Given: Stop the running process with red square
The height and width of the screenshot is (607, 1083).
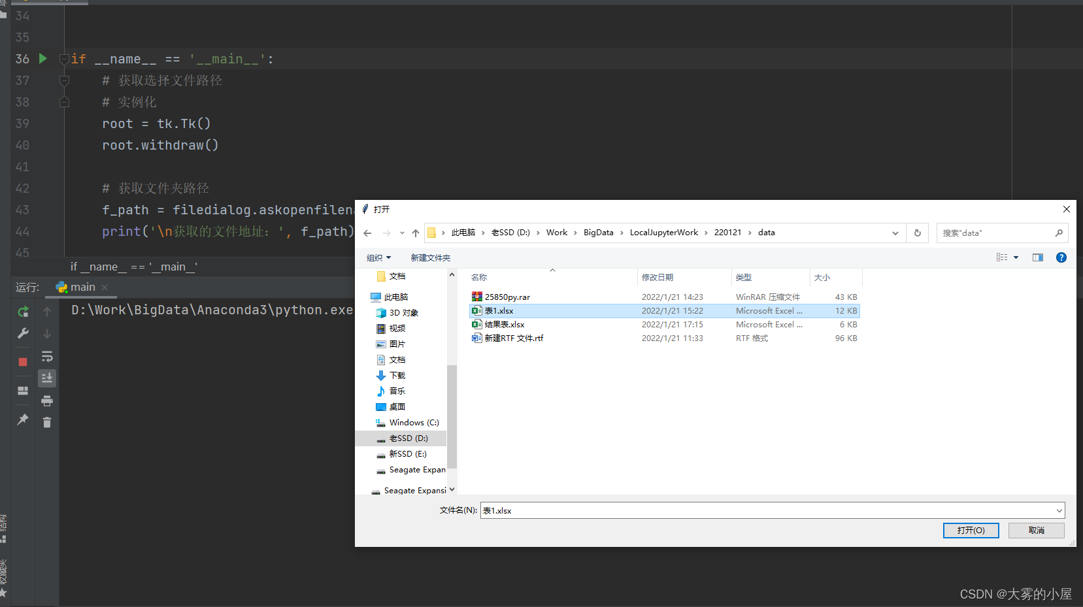Looking at the screenshot, I should click(23, 362).
